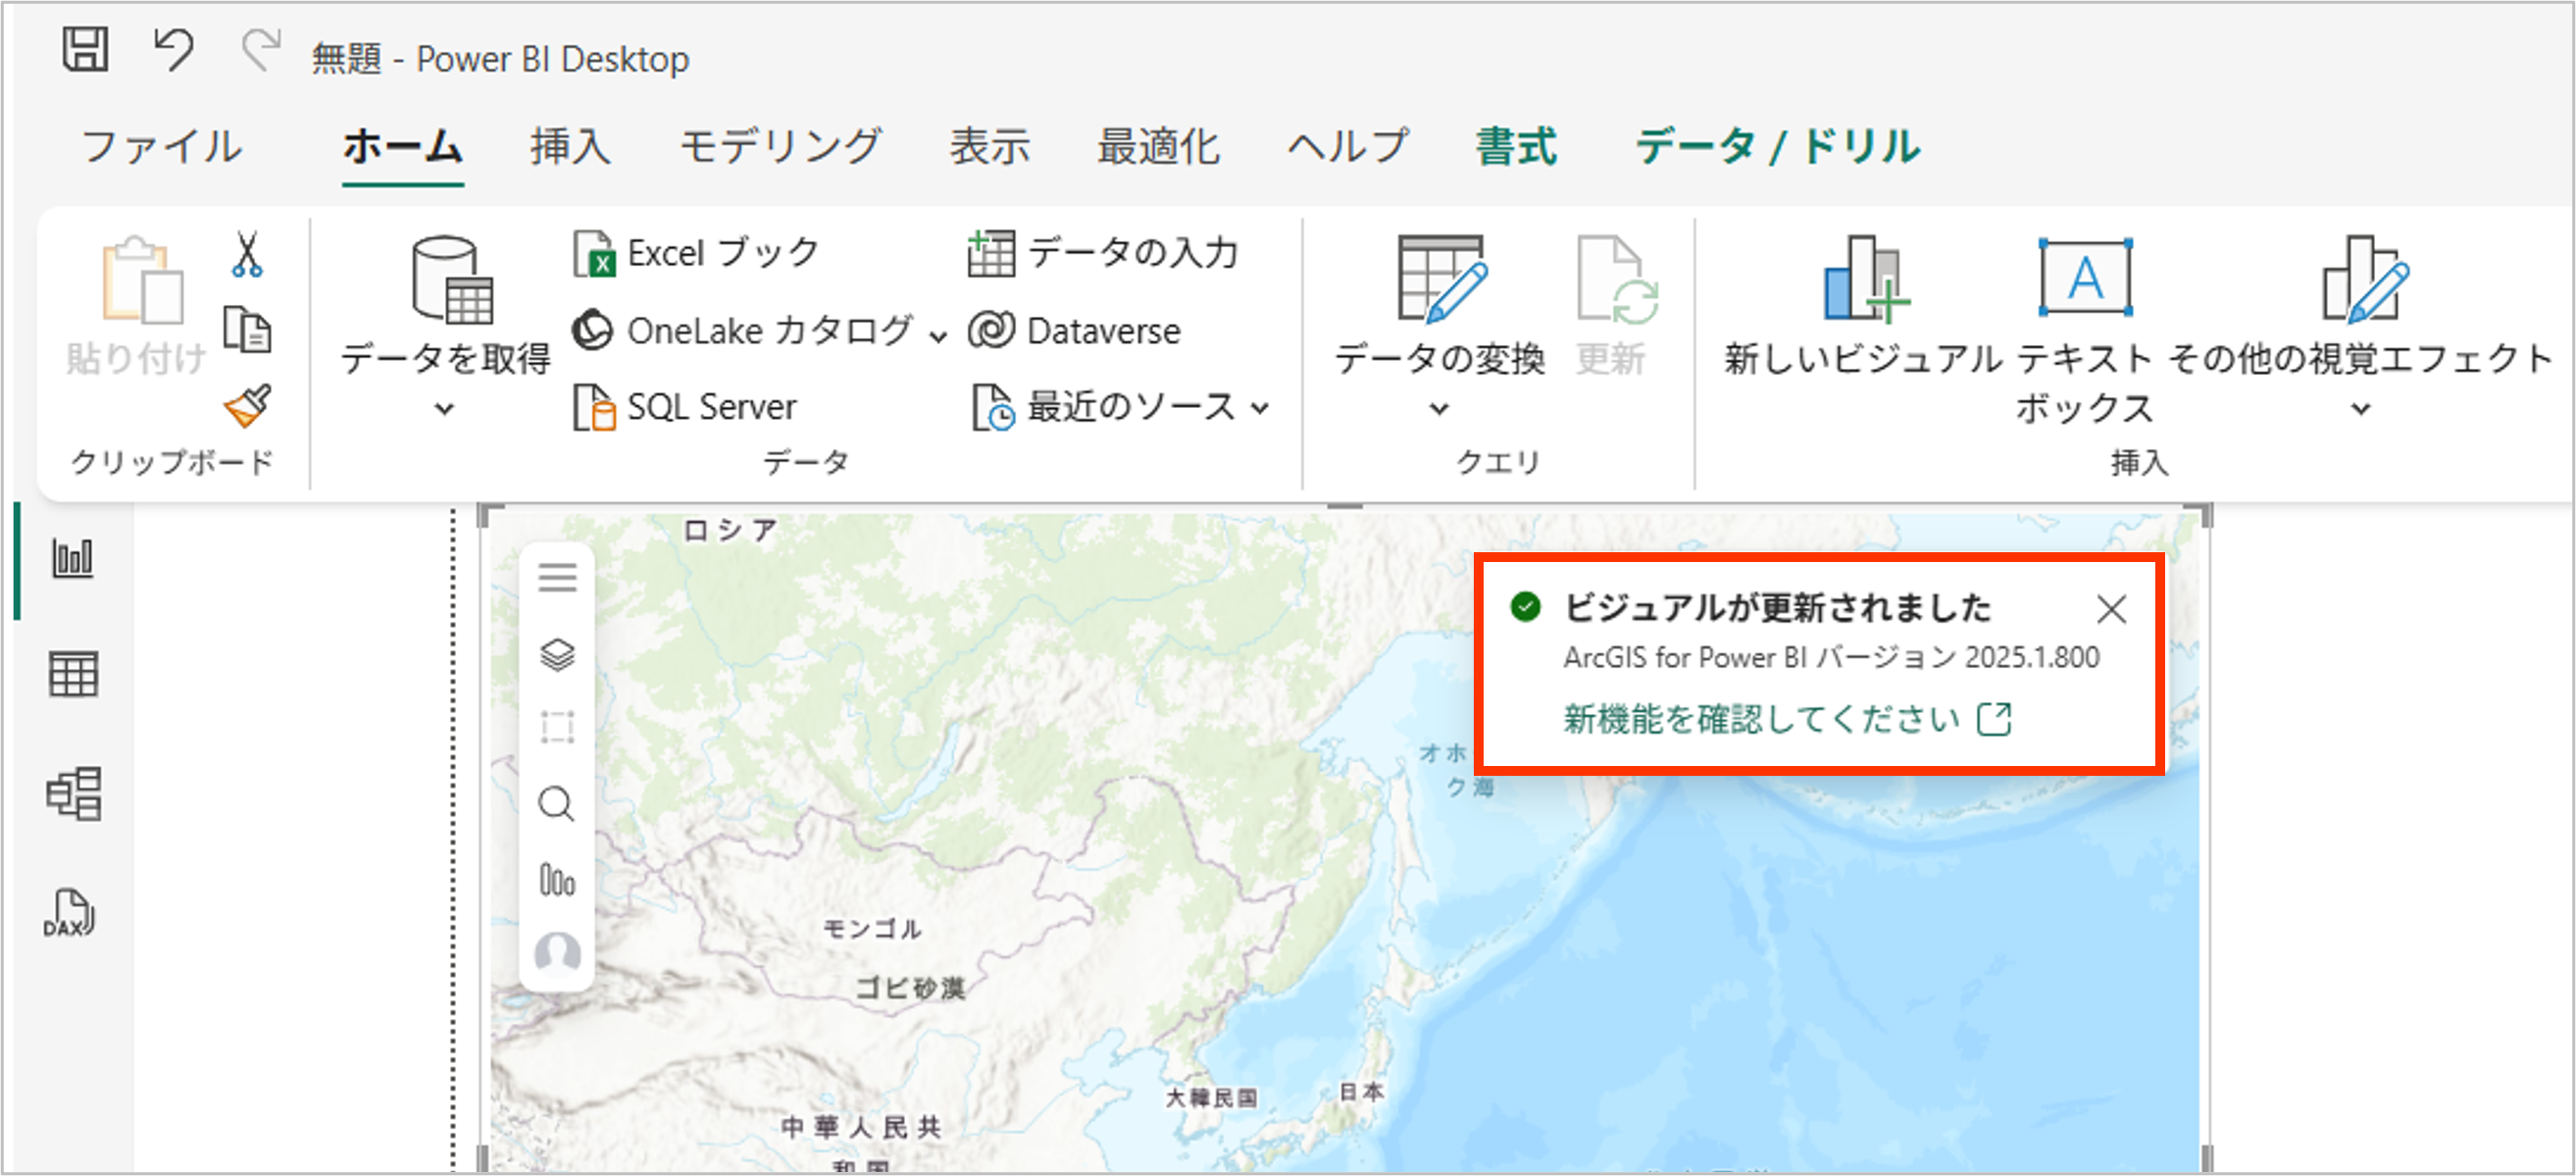Click the ロシア label on map

730,531
